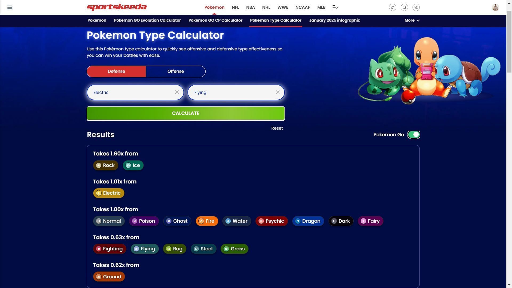Click the Electric type resistance badge
512x288 pixels.
coord(109,193)
